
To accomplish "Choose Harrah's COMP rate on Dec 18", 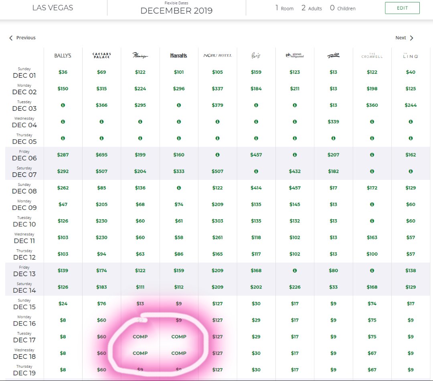I will tap(179, 353).
